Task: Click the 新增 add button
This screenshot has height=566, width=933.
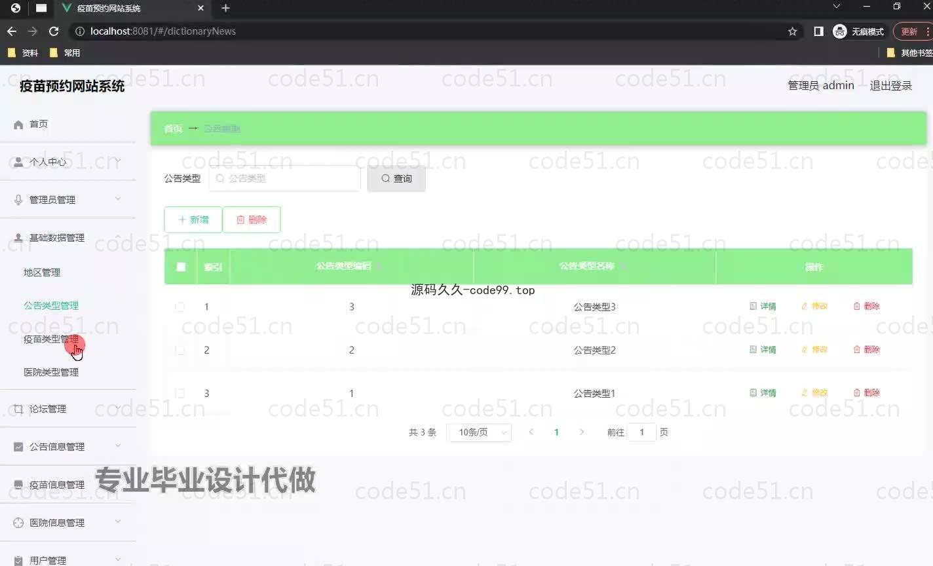Action: pos(193,219)
